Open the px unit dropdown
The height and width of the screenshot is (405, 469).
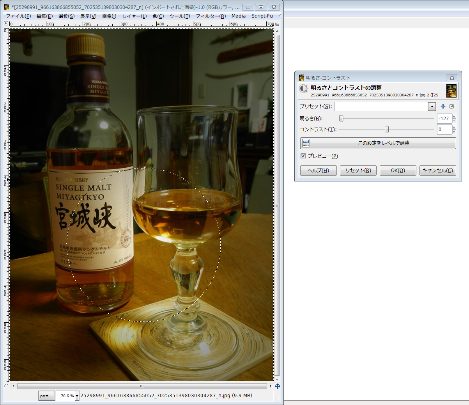46,396
